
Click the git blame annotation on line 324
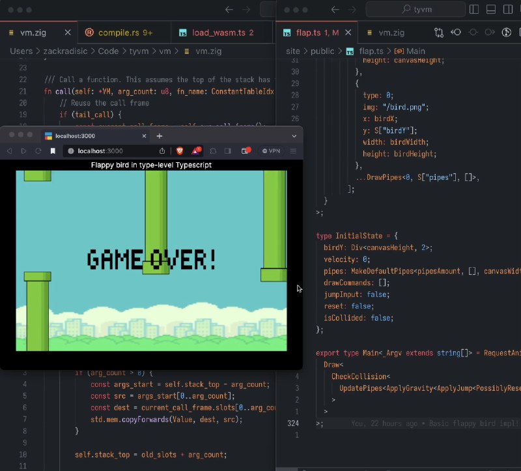click(x=434, y=423)
